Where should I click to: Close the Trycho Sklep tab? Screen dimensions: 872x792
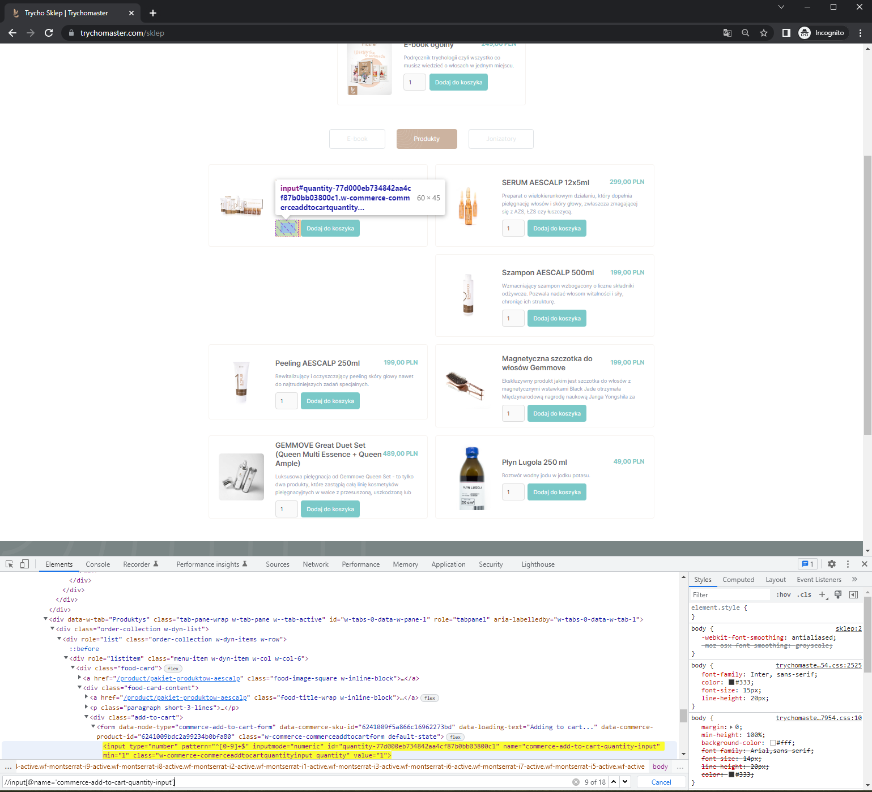point(131,12)
